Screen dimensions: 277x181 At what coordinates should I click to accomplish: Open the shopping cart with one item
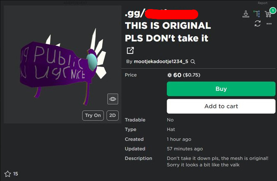pyautogui.click(x=268, y=14)
